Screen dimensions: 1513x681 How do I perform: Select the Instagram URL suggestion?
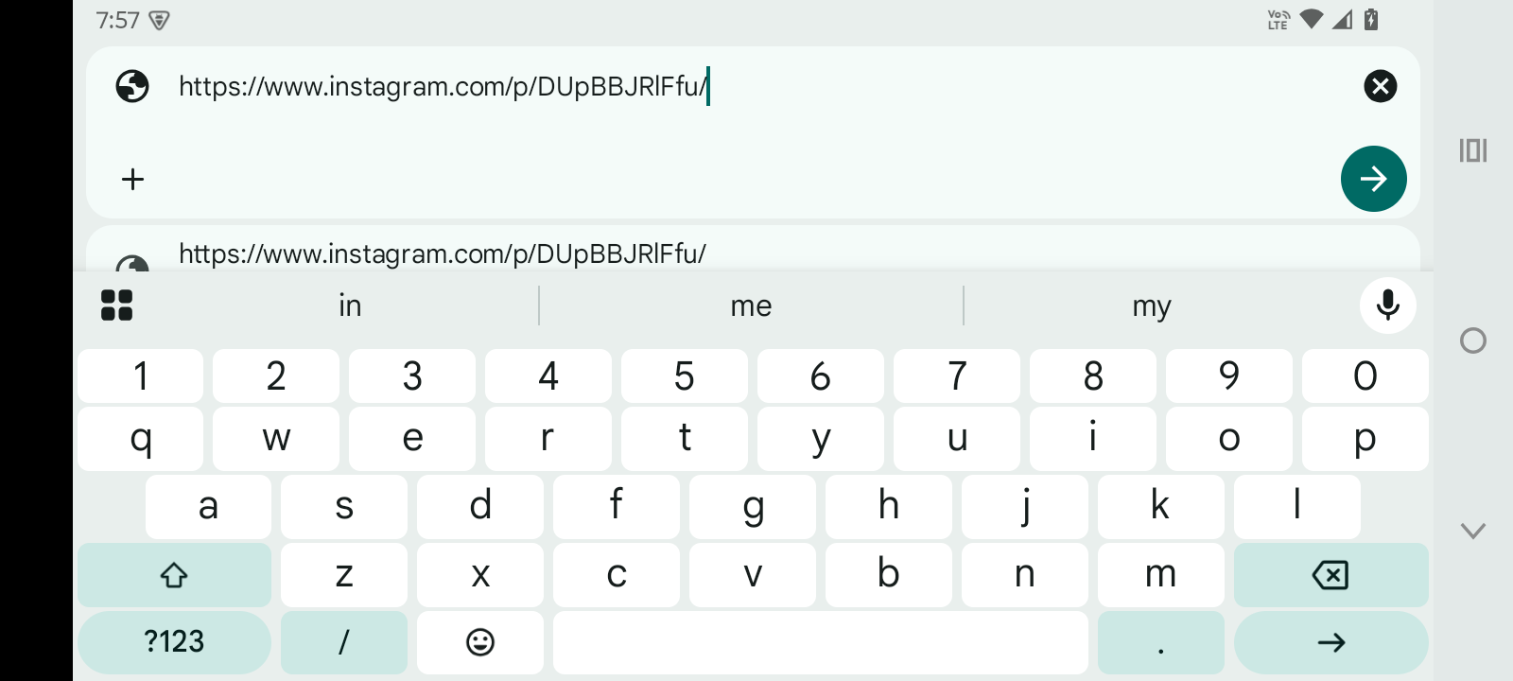tap(443, 253)
